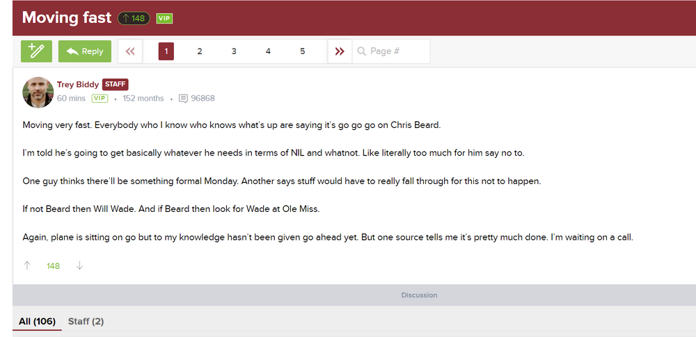Viewport: 696px width, 337px height.
Task: Go to page 5 of the thread
Action: pos(302,51)
